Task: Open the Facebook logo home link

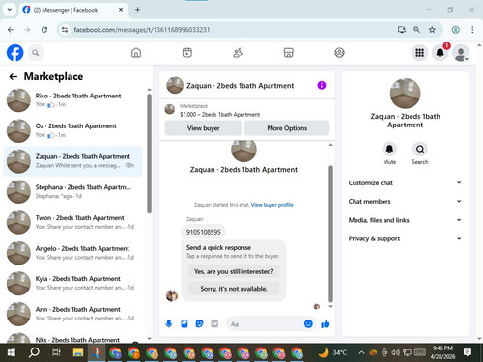Action: 14,53
